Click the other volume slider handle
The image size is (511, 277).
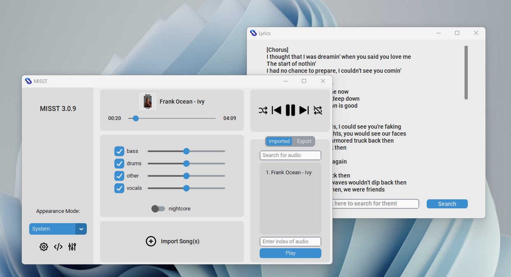coord(186,176)
